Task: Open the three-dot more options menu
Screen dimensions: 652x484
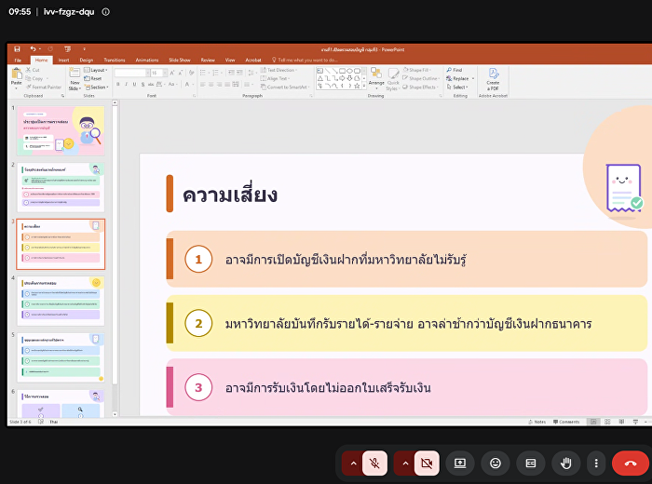Action: point(596,463)
